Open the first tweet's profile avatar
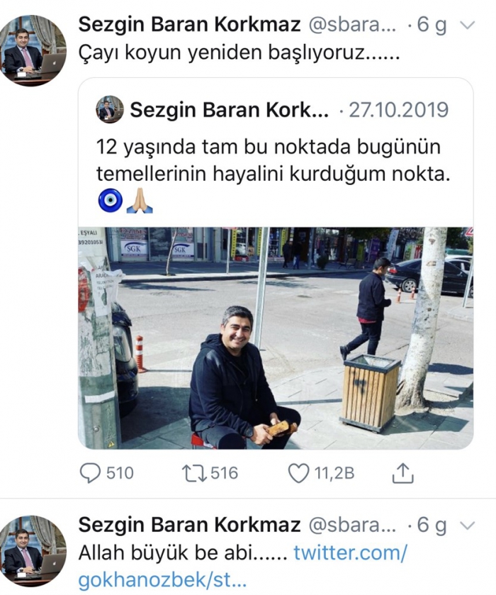496x595 pixels. (x=33, y=50)
